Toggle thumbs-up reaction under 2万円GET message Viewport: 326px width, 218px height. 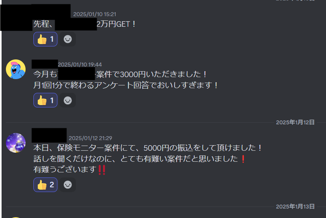[45, 39]
